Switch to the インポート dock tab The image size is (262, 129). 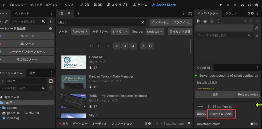(x=22, y=13)
